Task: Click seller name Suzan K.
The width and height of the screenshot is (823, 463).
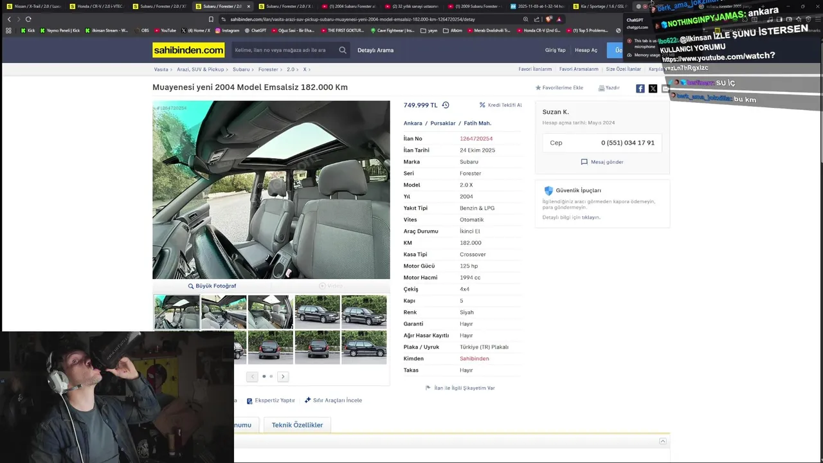Action: tap(556, 112)
